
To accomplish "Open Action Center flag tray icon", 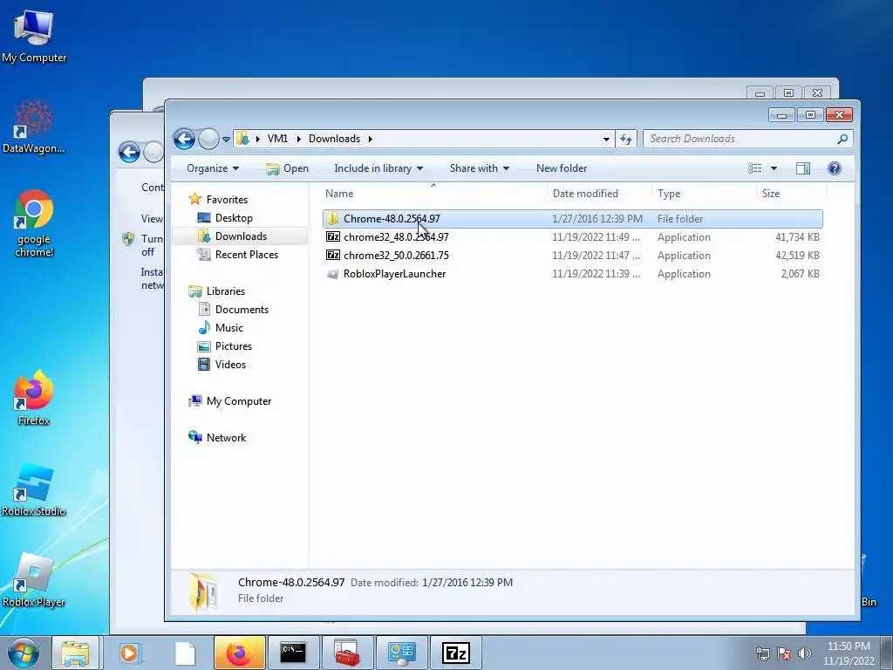I will point(784,653).
